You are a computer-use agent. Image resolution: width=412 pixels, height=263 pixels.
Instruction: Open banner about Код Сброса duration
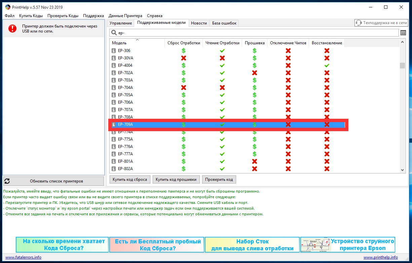tap(62, 245)
